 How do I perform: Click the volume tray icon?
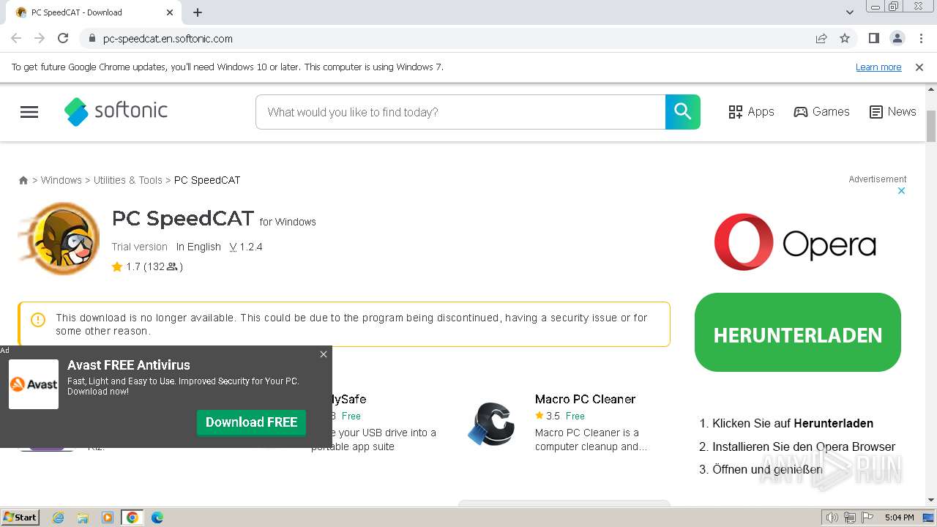click(x=832, y=517)
